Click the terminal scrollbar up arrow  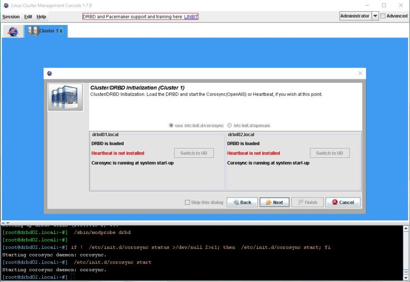406,228
